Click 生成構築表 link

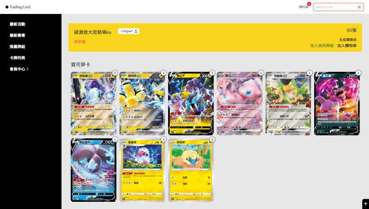point(348,39)
